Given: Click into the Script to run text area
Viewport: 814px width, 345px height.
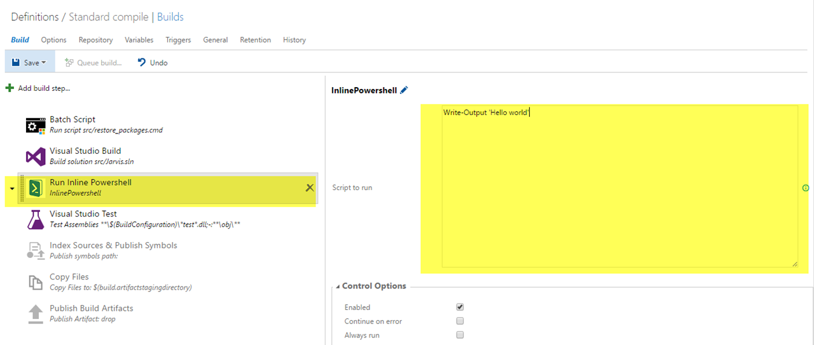Looking at the screenshot, I should (620, 187).
